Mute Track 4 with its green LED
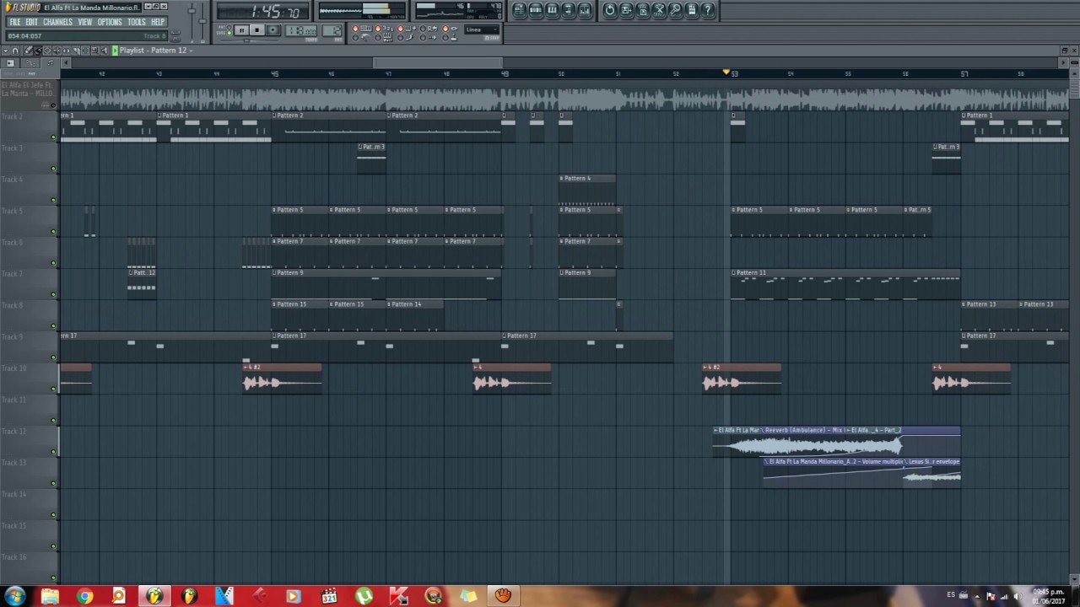The width and height of the screenshot is (1080, 607). [53, 200]
